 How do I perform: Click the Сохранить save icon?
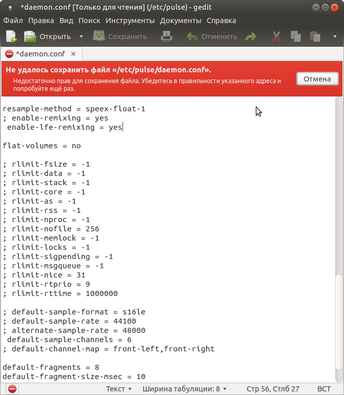tap(99, 36)
